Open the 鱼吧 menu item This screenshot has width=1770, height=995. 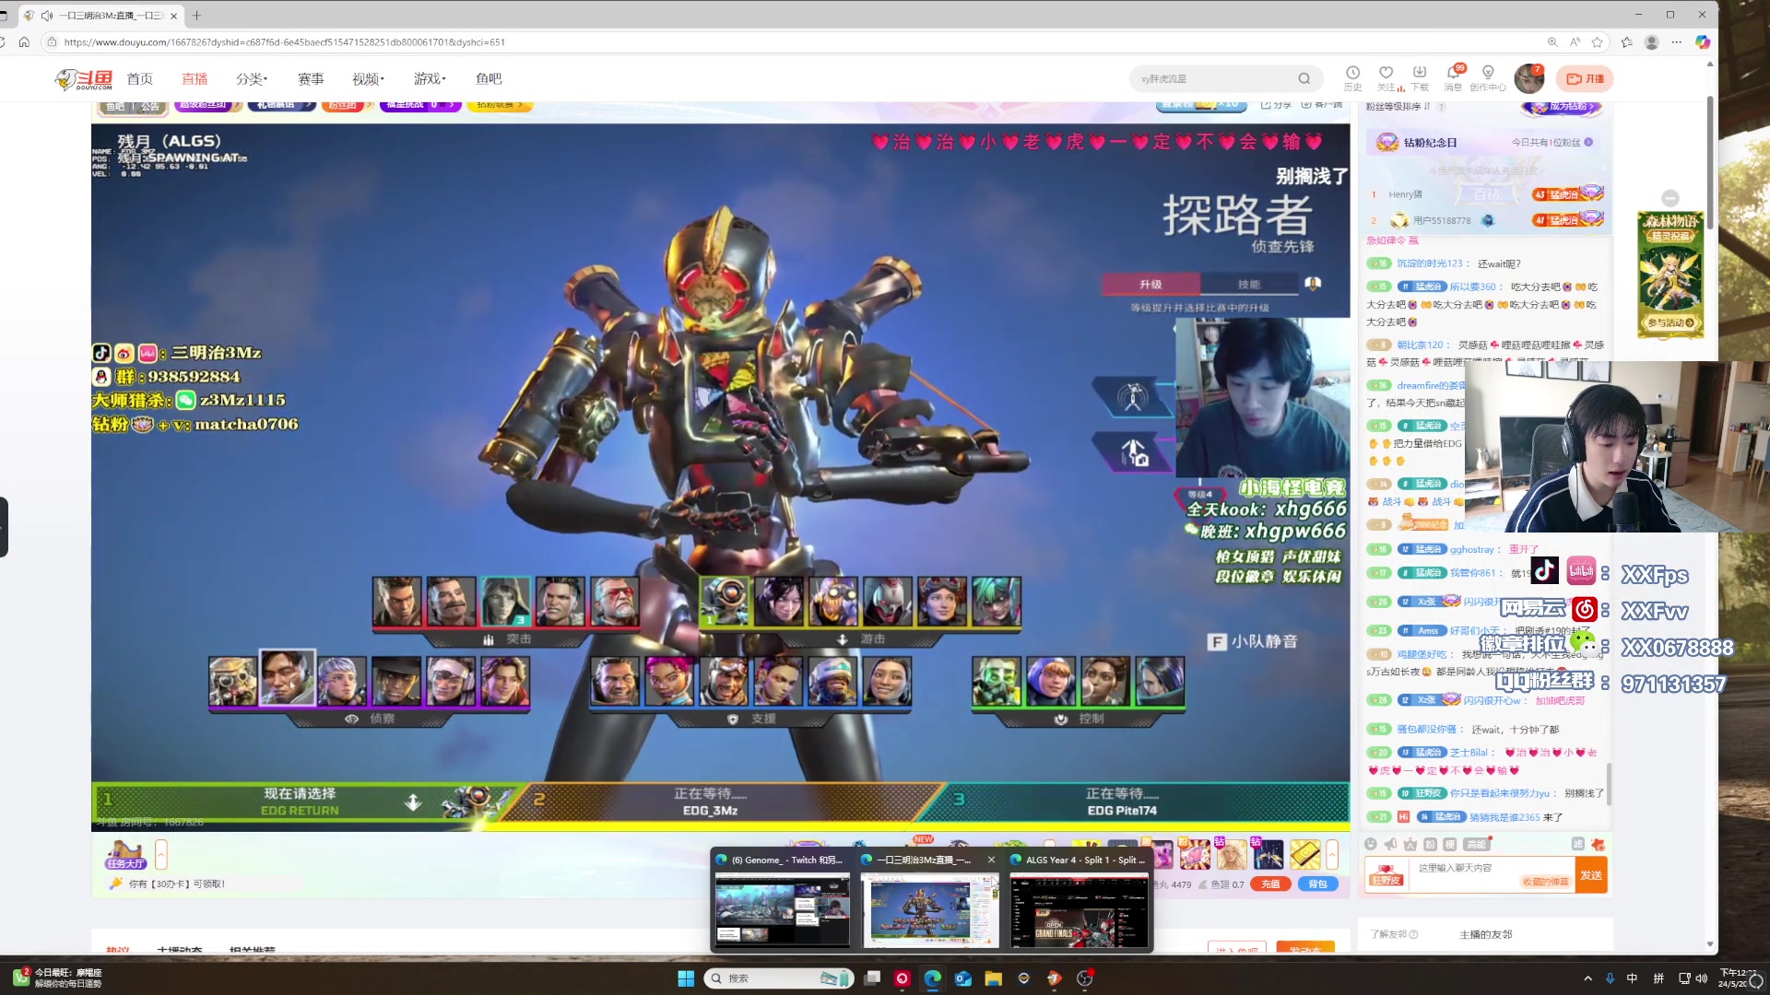click(489, 79)
